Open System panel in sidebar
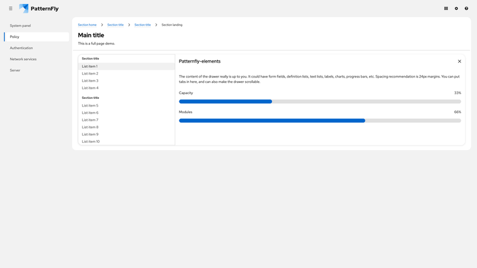Screen dimensions: 477x268 [20, 26]
